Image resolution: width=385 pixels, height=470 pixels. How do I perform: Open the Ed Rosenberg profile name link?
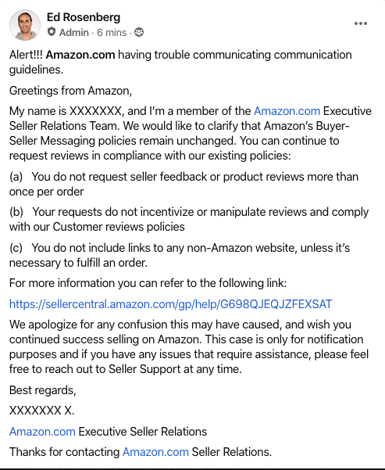[84, 17]
